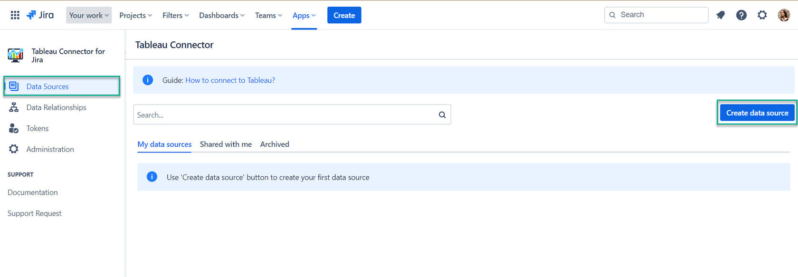Image resolution: width=798 pixels, height=277 pixels.
Task: Click the Tokens user icon
Action: click(14, 128)
